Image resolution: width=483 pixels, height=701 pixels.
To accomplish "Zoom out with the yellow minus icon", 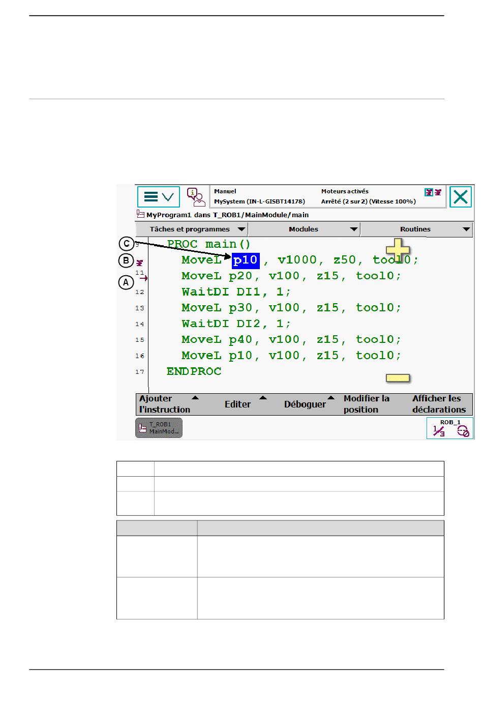I will pyautogui.click(x=398, y=378).
